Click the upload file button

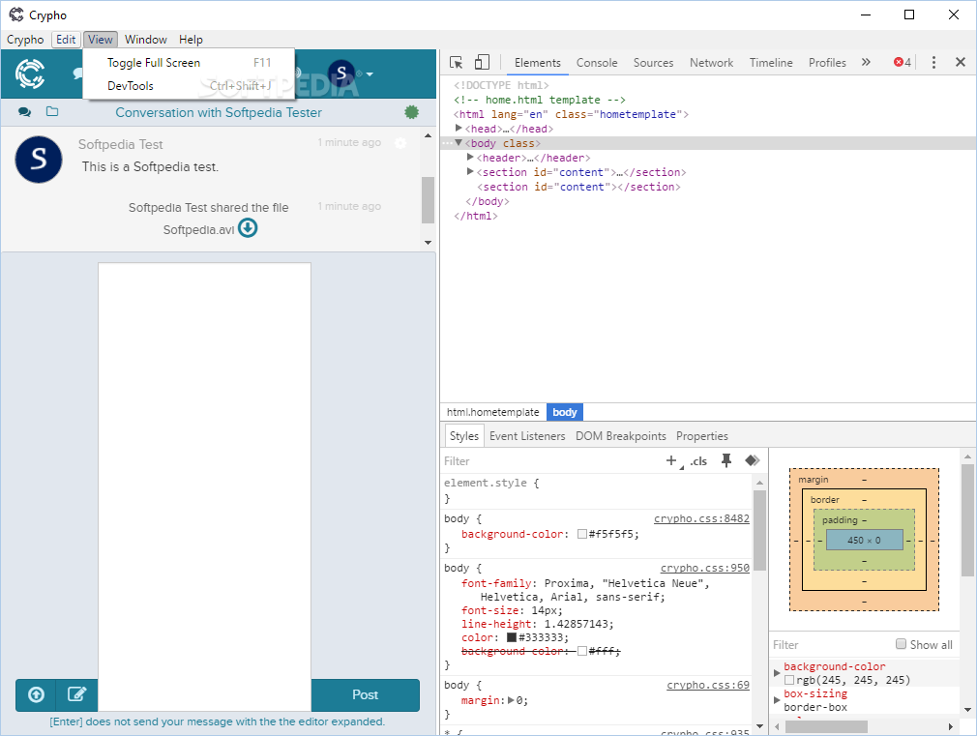(x=36, y=694)
